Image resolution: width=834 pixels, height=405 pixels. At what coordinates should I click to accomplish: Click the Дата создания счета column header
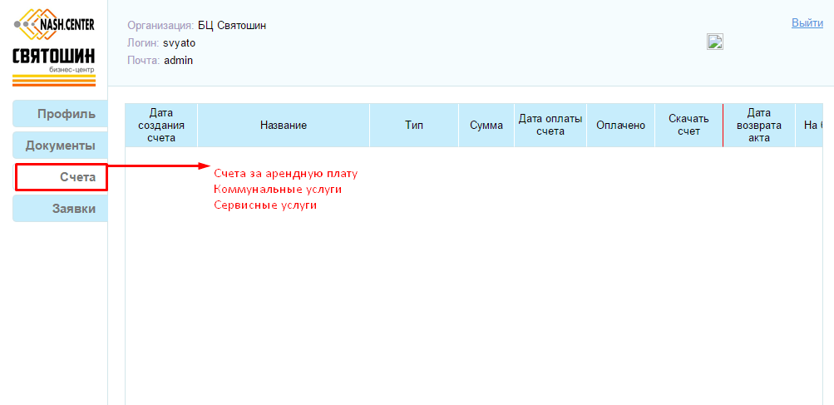161,126
